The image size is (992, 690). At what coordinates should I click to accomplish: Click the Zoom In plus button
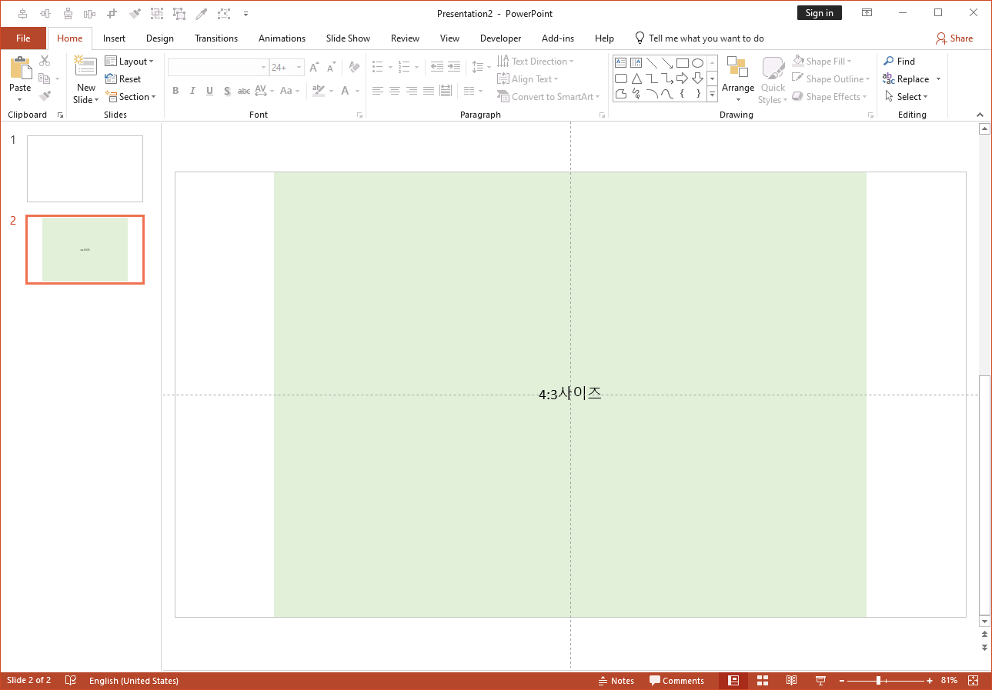click(x=930, y=681)
